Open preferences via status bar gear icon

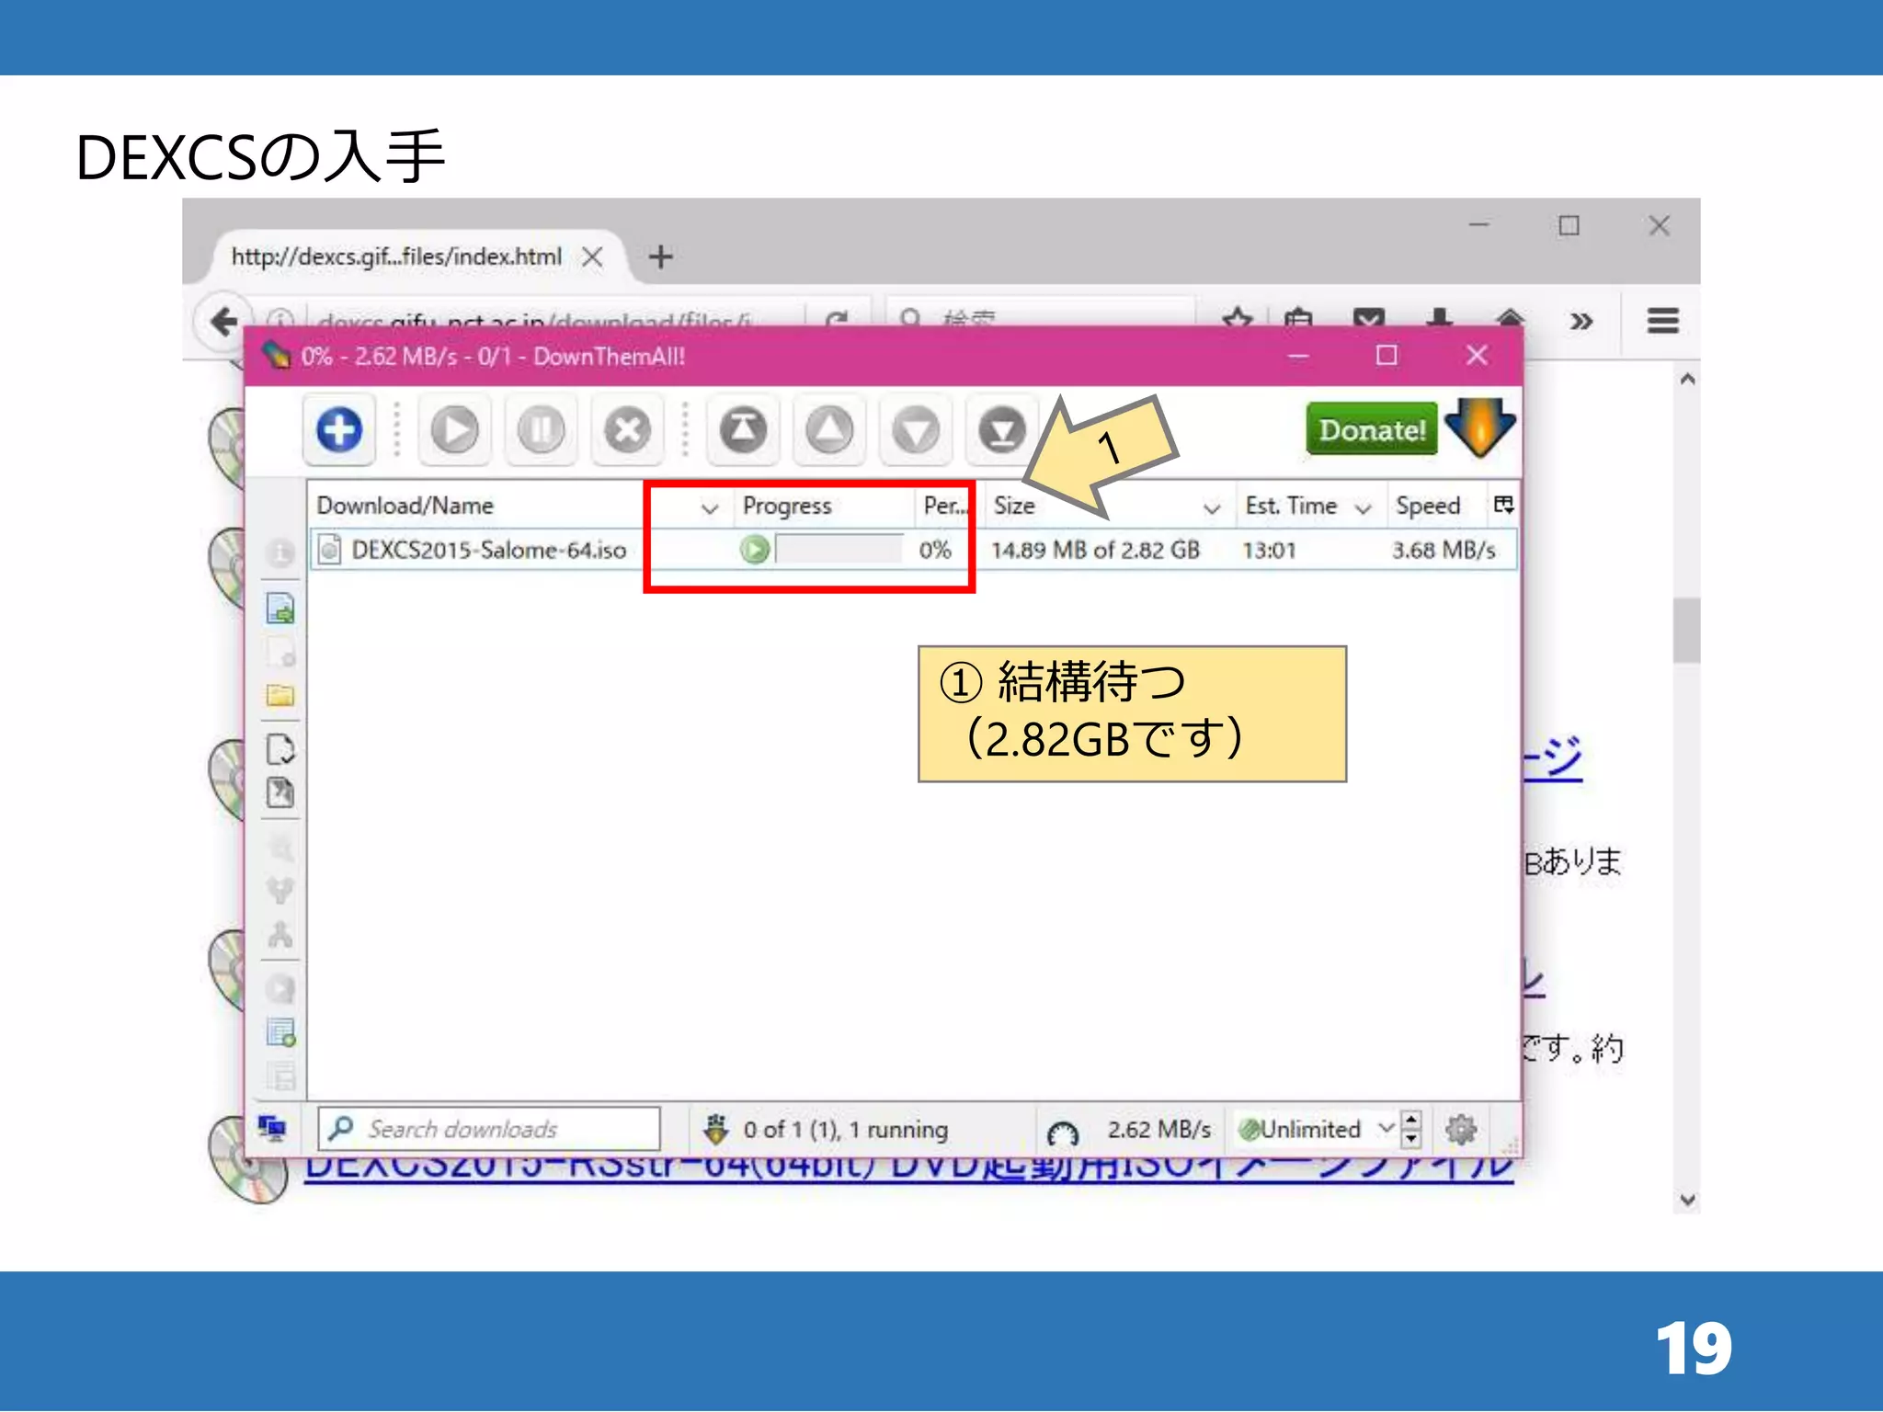point(1460,1128)
